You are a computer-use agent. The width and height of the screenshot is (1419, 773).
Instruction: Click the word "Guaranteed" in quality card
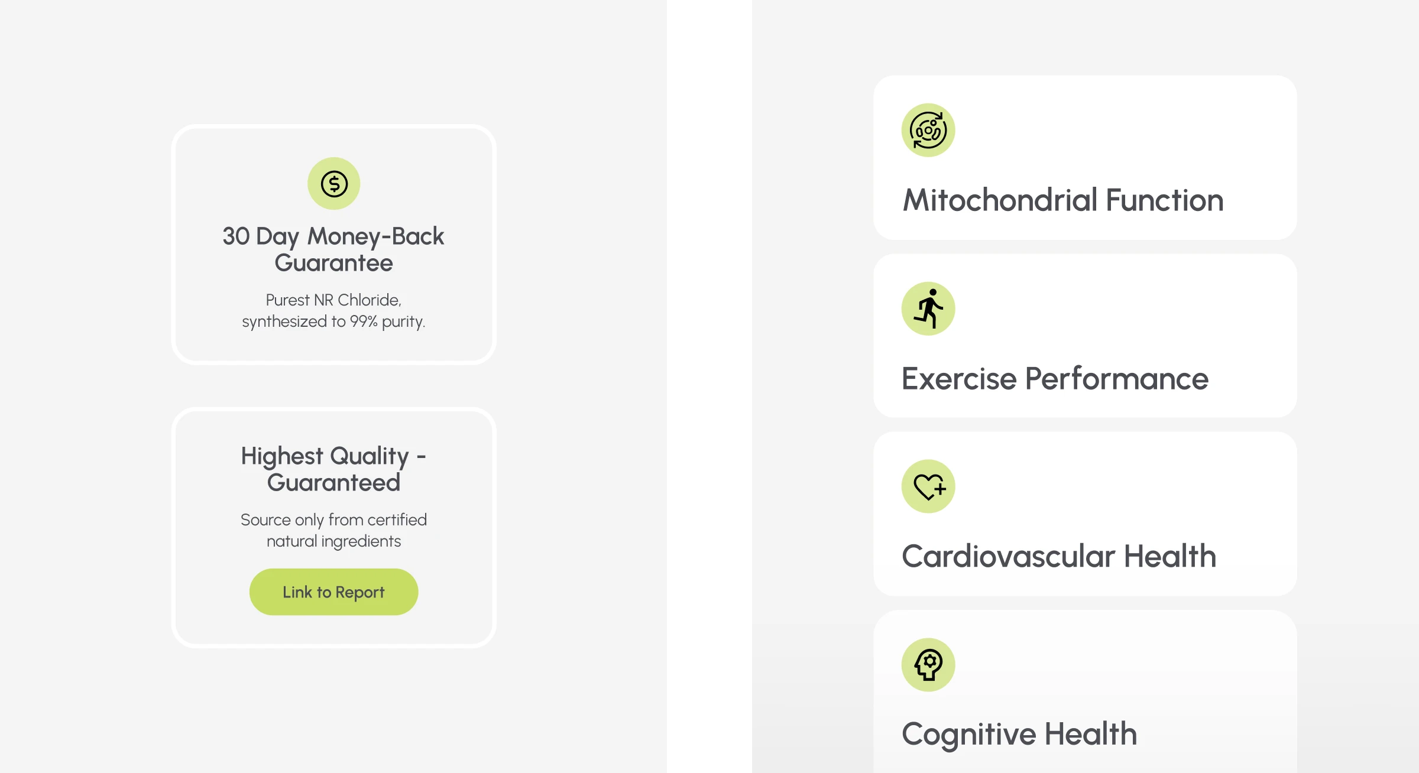coord(333,483)
